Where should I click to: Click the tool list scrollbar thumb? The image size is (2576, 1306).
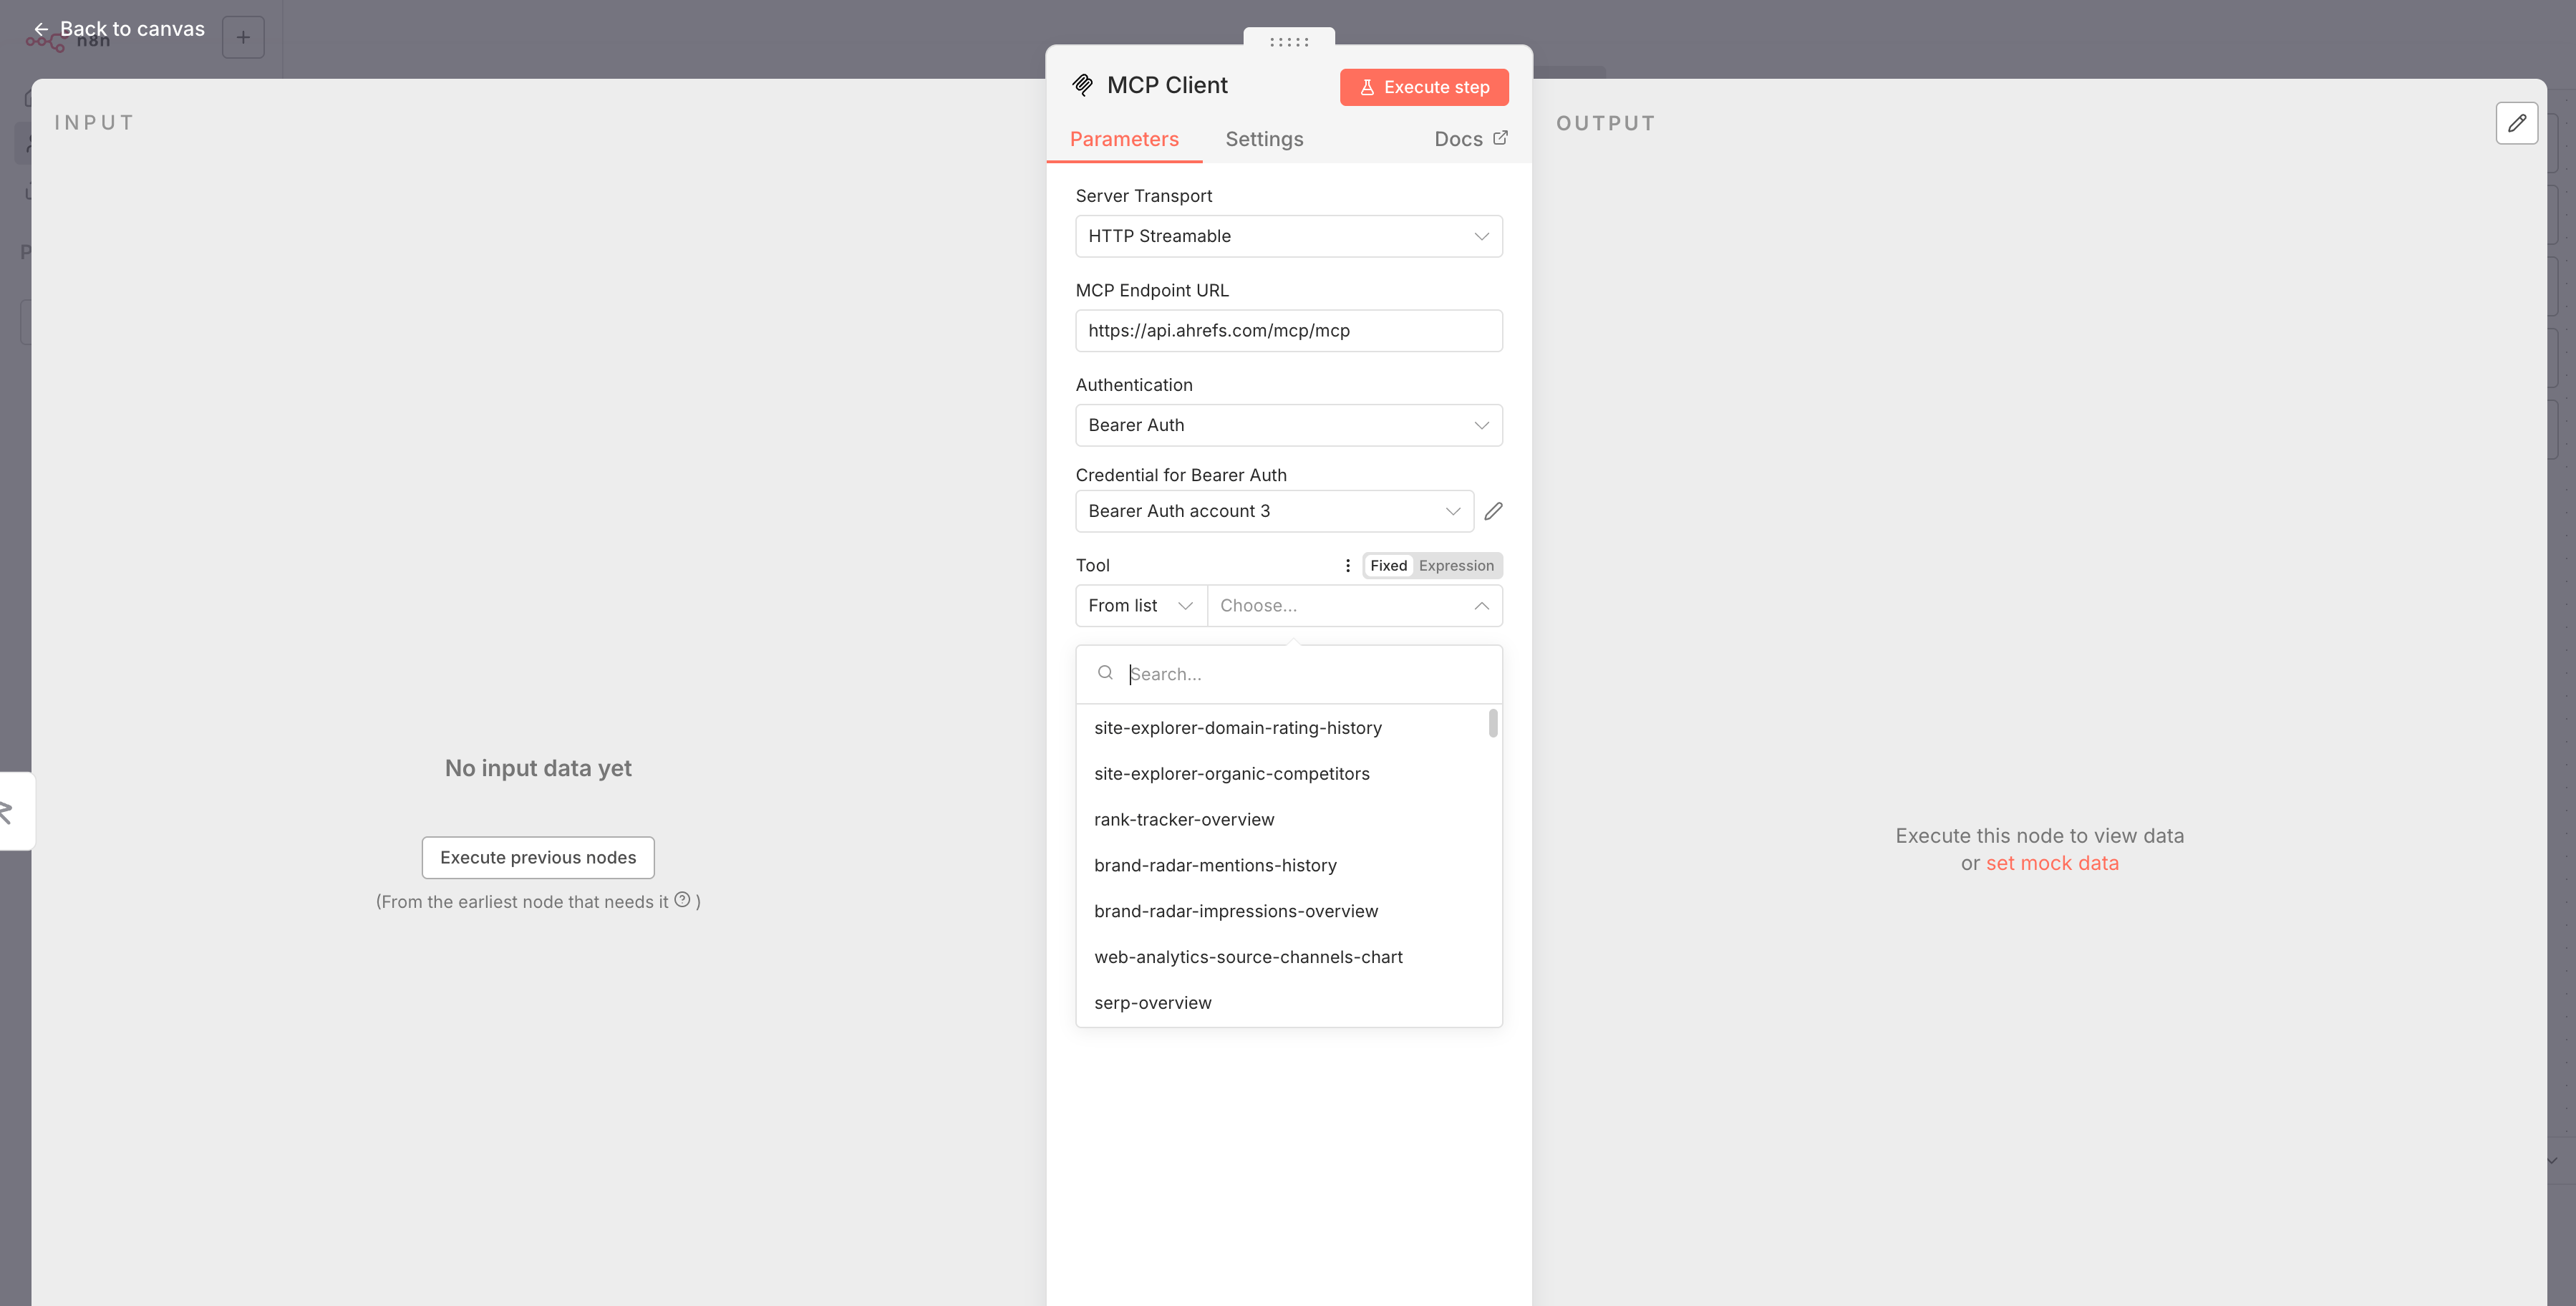coord(1492,723)
